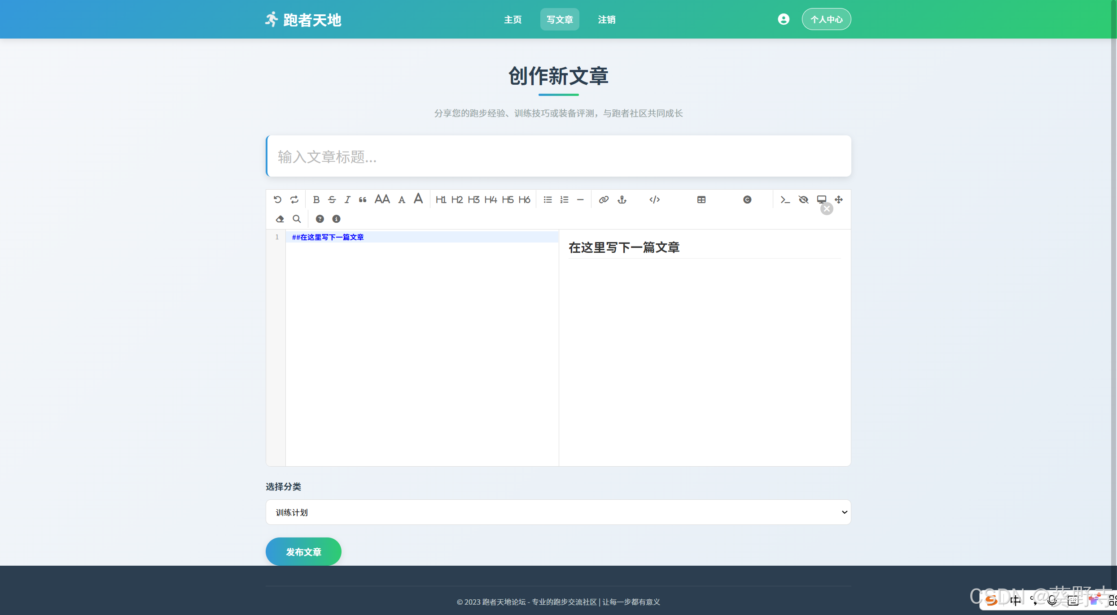Insert H2 heading

click(x=457, y=199)
